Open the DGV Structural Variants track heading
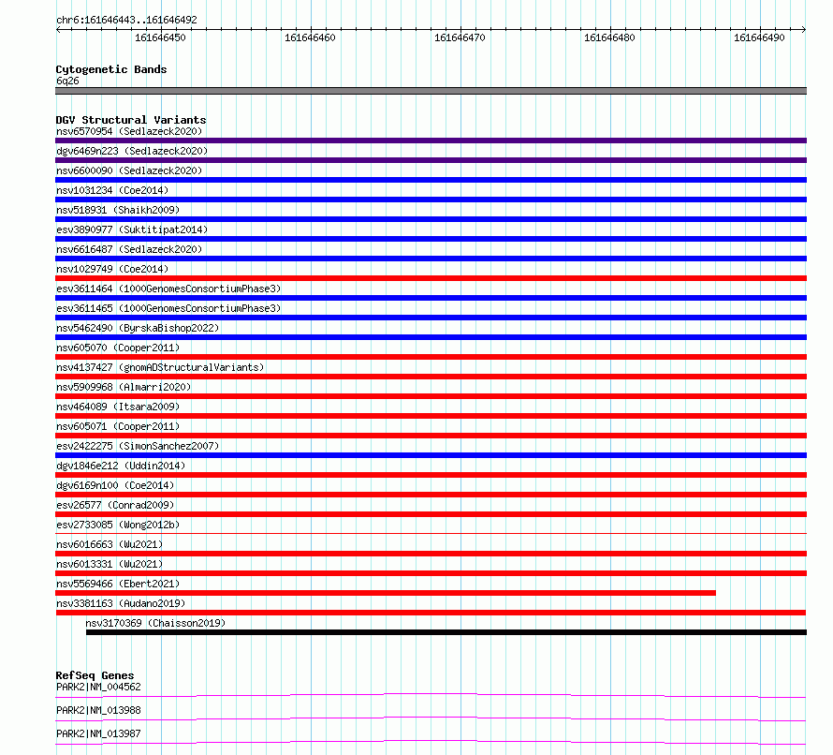The image size is (833, 755). 131,120
